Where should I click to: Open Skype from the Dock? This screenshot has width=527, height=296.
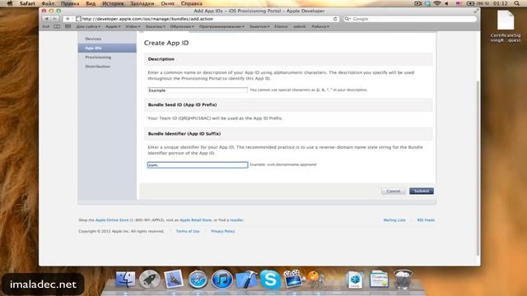coord(270,280)
